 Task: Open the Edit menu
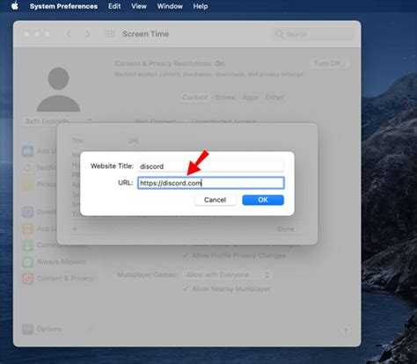pyautogui.click(x=114, y=6)
